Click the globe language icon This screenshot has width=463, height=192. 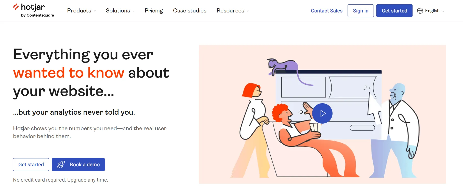pyautogui.click(x=420, y=11)
